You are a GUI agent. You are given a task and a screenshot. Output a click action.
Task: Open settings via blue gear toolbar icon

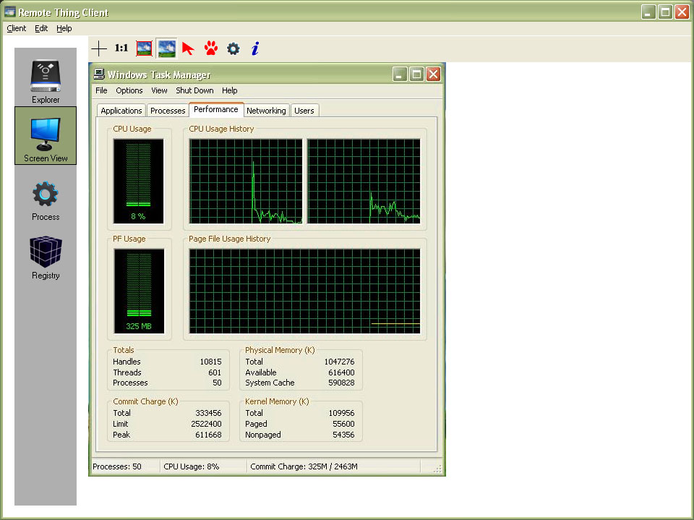point(234,48)
